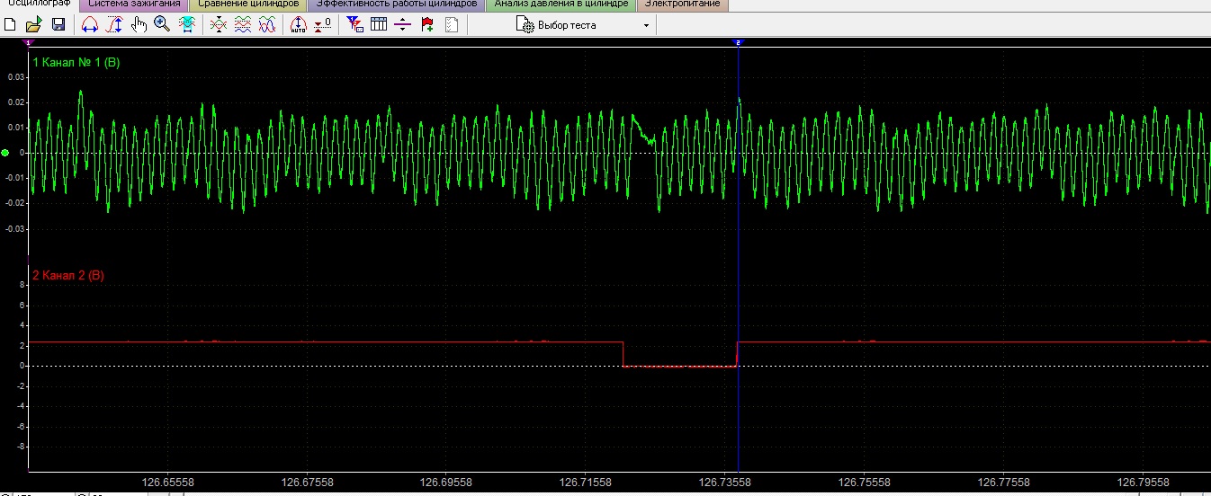Viewport: 1211px width, 496px height.
Task: Open the 'Анализ давления в цилиндре' tab
Action: pos(561,4)
